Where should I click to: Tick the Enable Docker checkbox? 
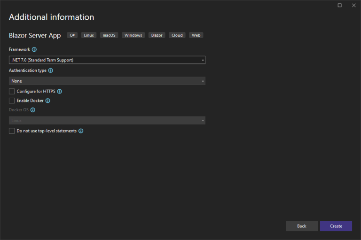coord(12,101)
